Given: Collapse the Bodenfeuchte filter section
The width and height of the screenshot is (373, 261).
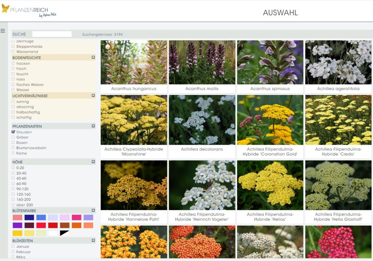Looking at the screenshot, I should (x=93, y=58).
